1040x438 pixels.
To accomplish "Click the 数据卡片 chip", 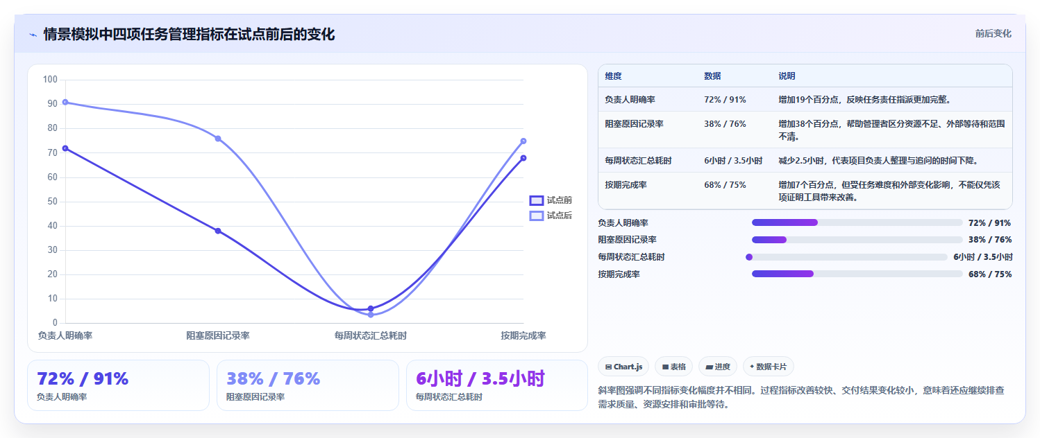I will click(769, 367).
